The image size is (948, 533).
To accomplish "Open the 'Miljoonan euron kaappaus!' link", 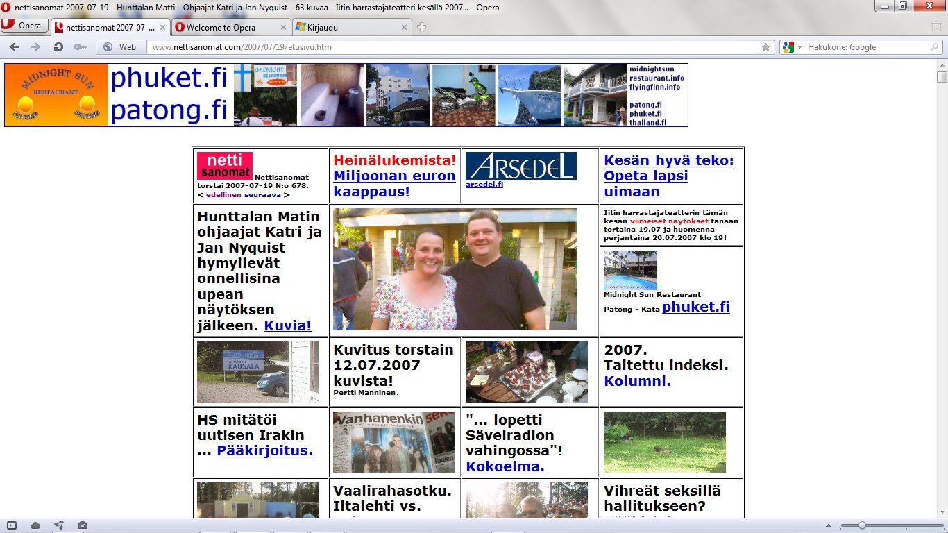I will (394, 183).
